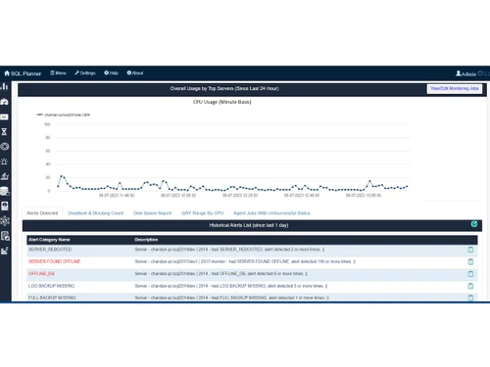Click the alert siren sidebar icon

click(x=5, y=161)
